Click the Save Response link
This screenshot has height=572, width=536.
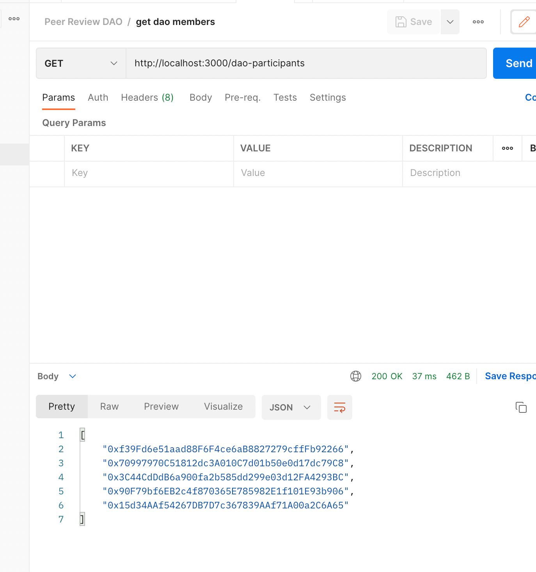(510, 376)
